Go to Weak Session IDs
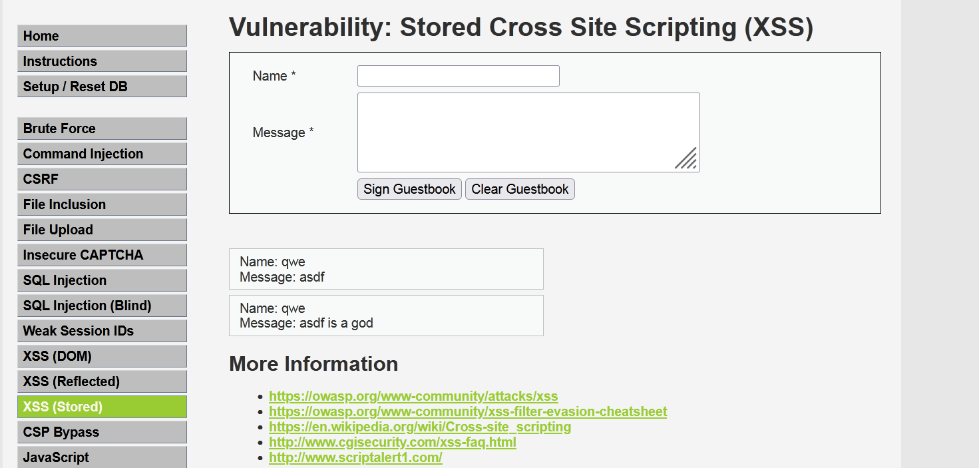The image size is (979, 468). point(102,331)
